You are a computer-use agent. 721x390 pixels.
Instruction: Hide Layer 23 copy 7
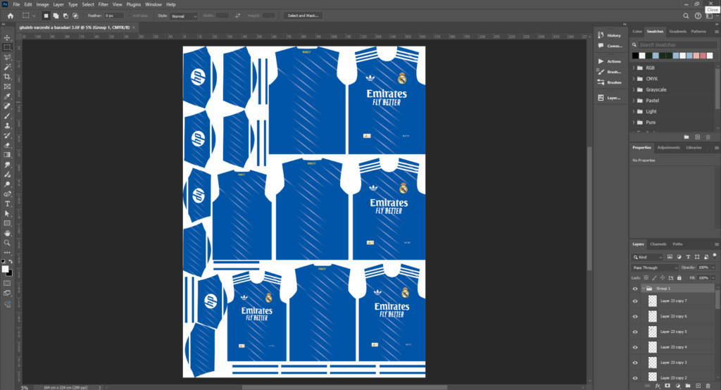click(x=635, y=301)
